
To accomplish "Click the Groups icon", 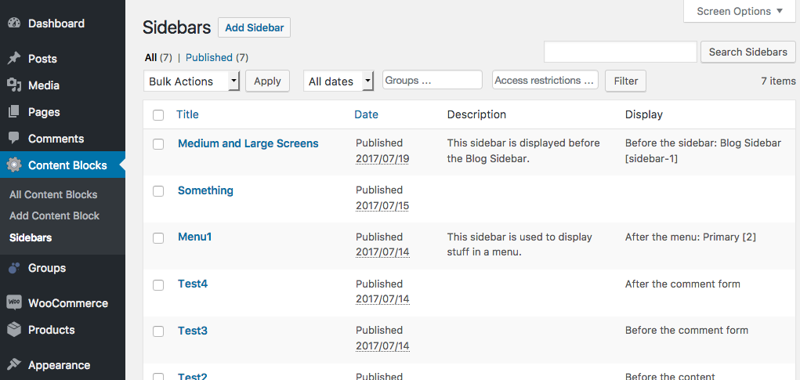I will click(14, 268).
